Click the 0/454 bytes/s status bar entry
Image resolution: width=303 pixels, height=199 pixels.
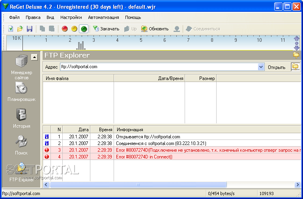click(221, 193)
